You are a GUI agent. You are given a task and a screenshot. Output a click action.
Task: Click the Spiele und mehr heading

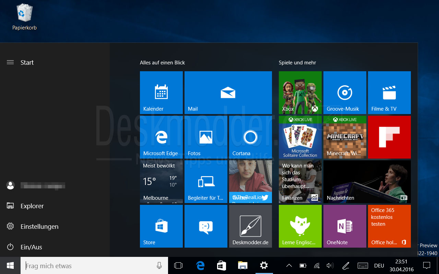pos(297,63)
